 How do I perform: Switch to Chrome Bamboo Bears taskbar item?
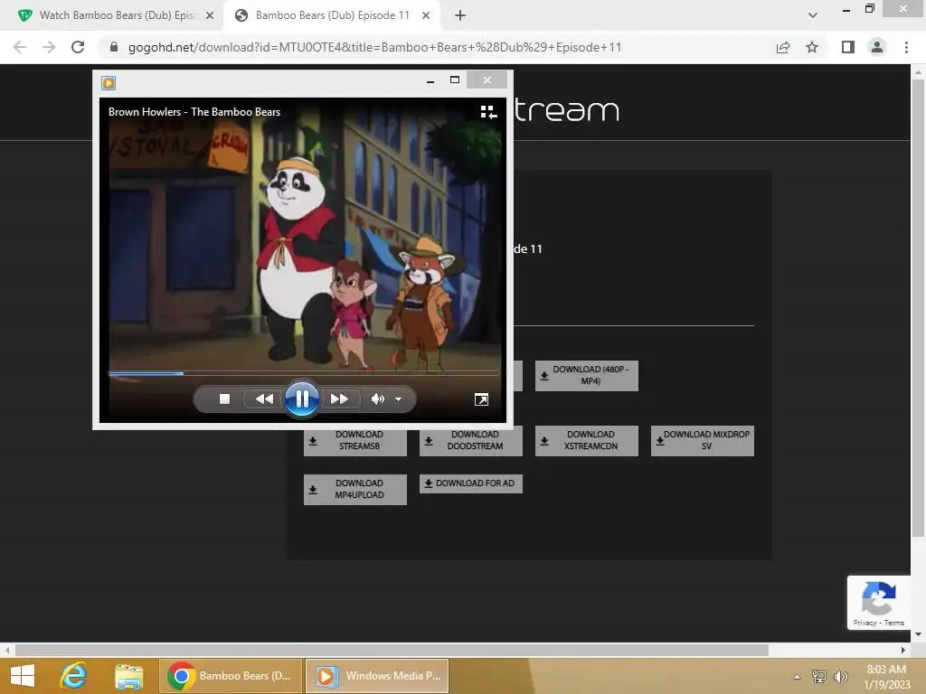click(x=231, y=676)
